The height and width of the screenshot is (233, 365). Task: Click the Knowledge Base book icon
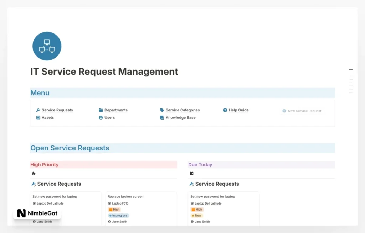click(162, 117)
